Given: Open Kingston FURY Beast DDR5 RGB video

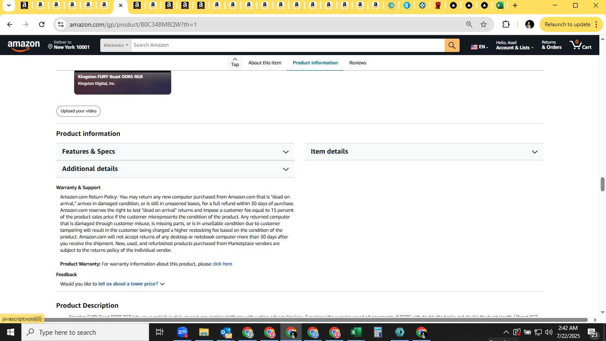Looking at the screenshot, I should coord(122,82).
